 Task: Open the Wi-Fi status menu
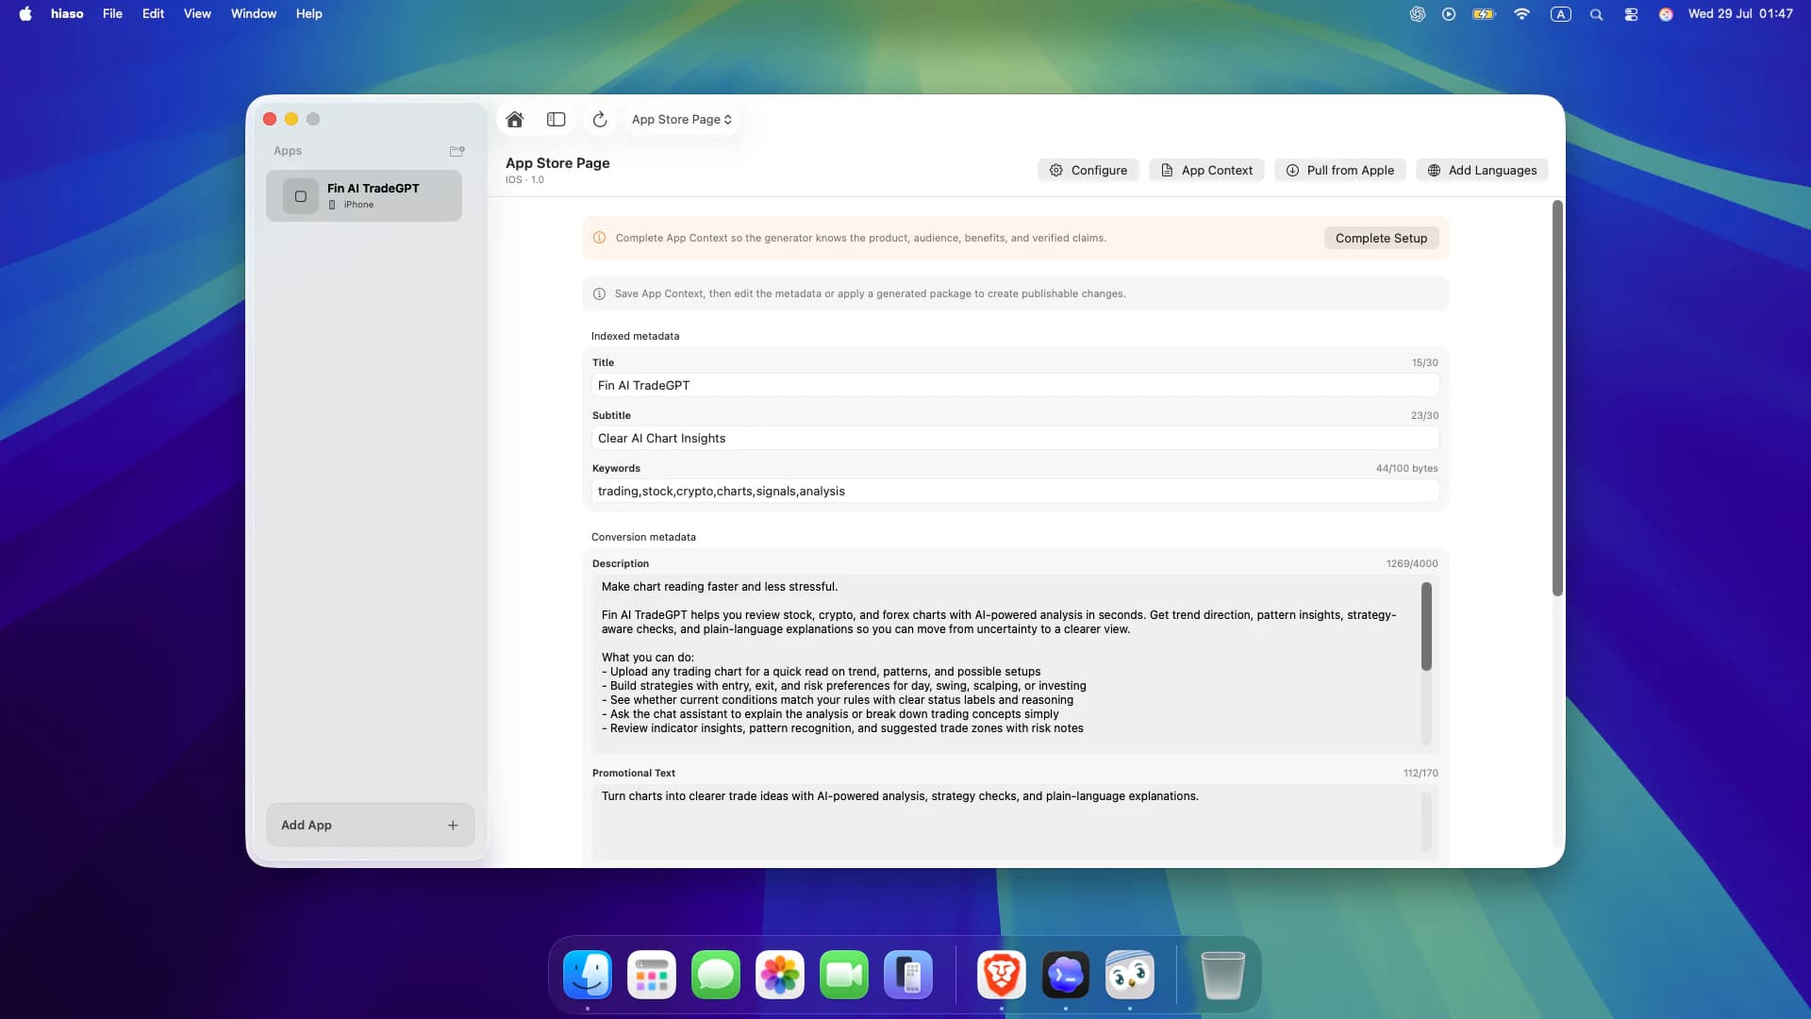1521,14
